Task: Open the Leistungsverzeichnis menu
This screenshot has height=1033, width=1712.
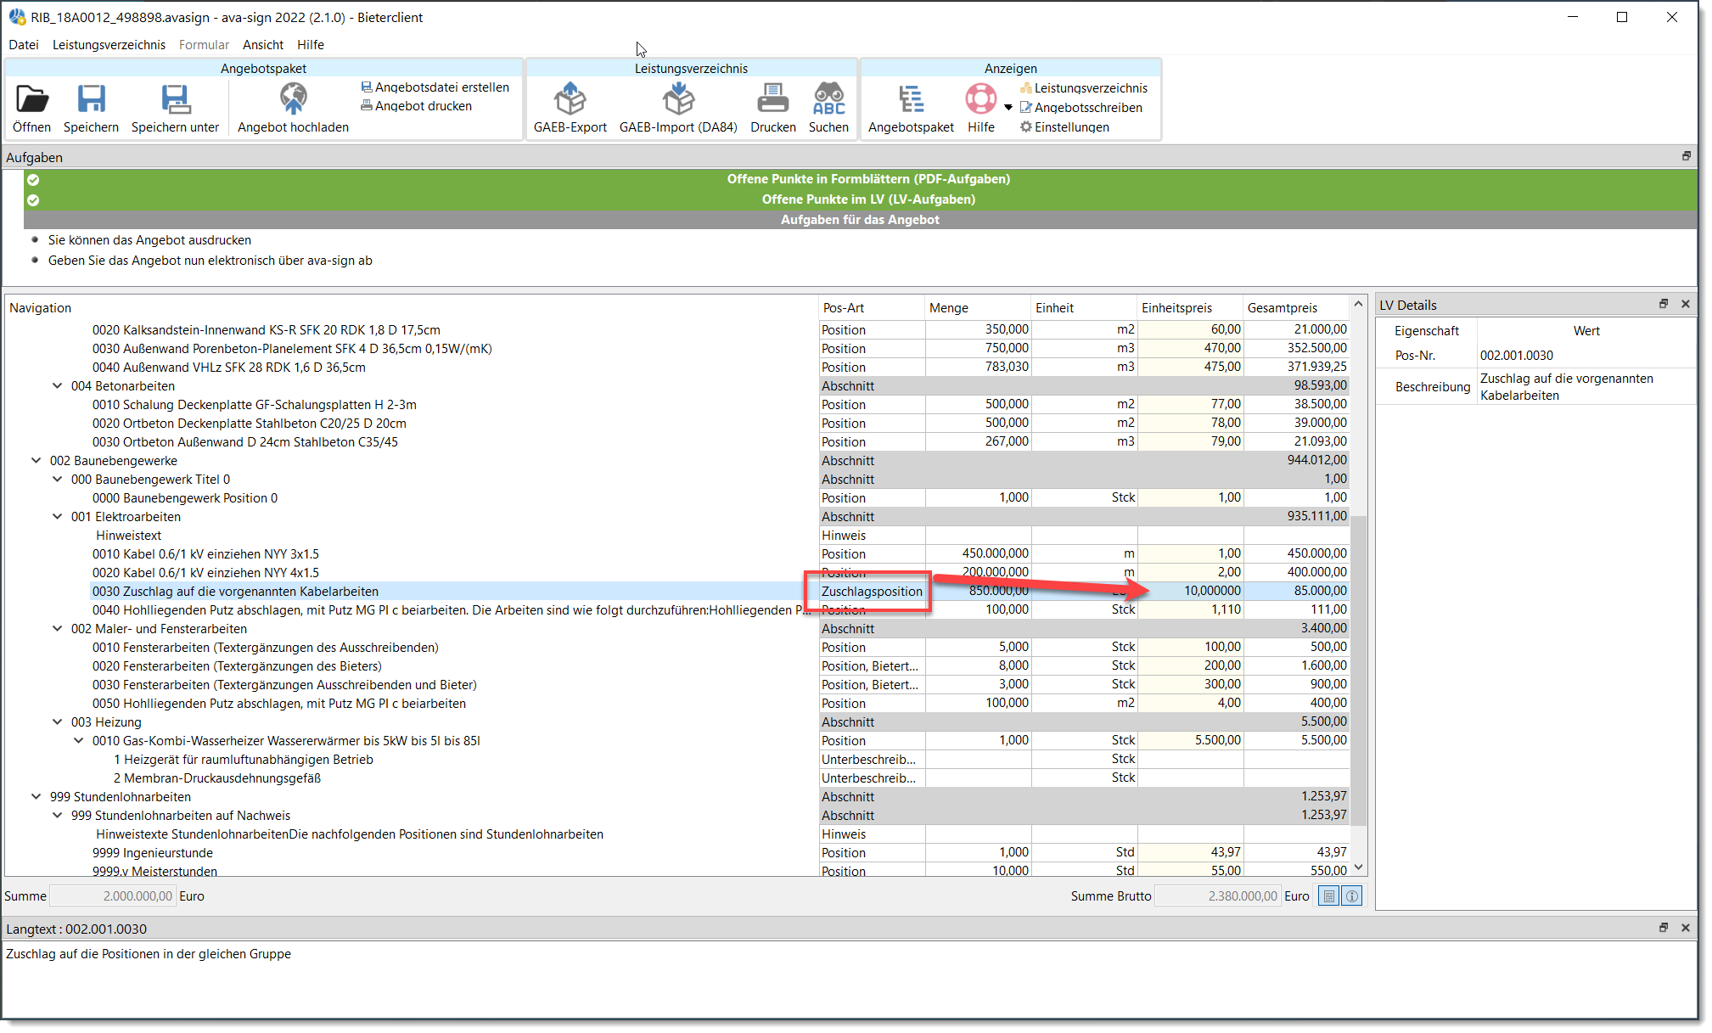Action: pyautogui.click(x=109, y=45)
